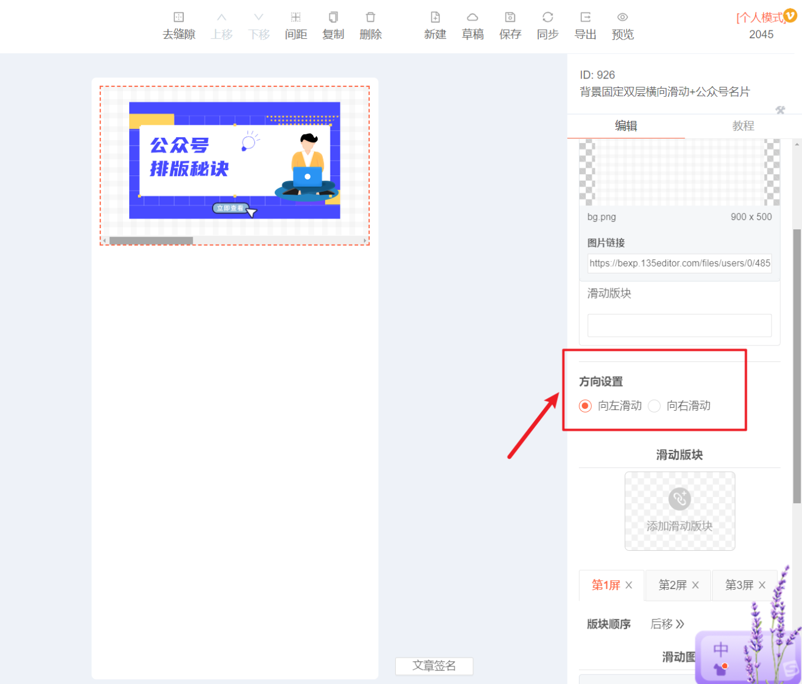
Task: Click the 删除 trash icon
Action: pos(370,18)
